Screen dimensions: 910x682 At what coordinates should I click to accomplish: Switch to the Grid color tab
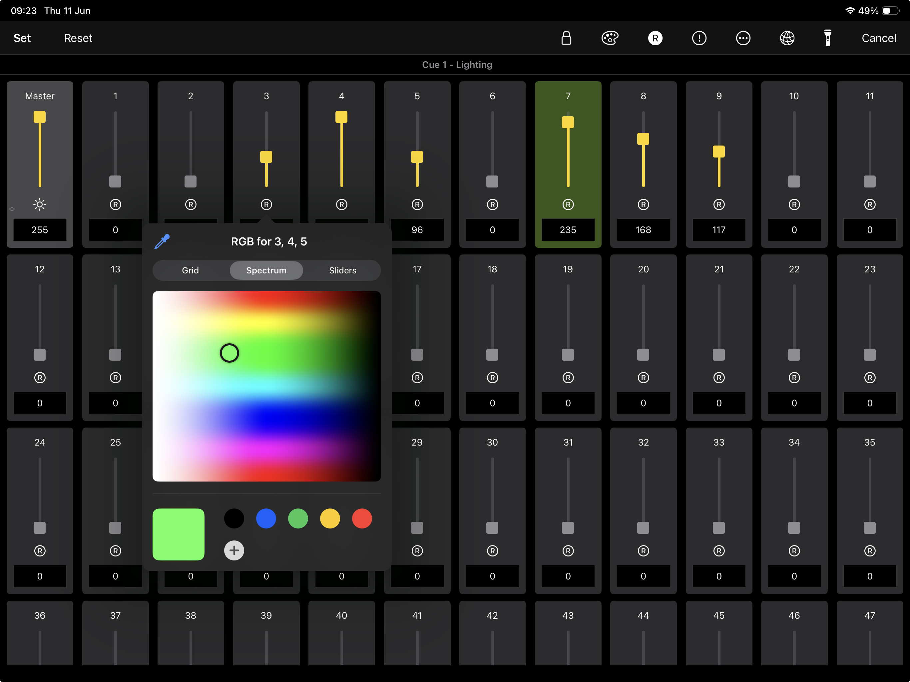coord(191,270)
